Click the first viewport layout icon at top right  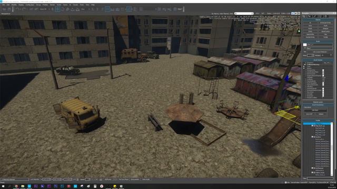(293, 14)
